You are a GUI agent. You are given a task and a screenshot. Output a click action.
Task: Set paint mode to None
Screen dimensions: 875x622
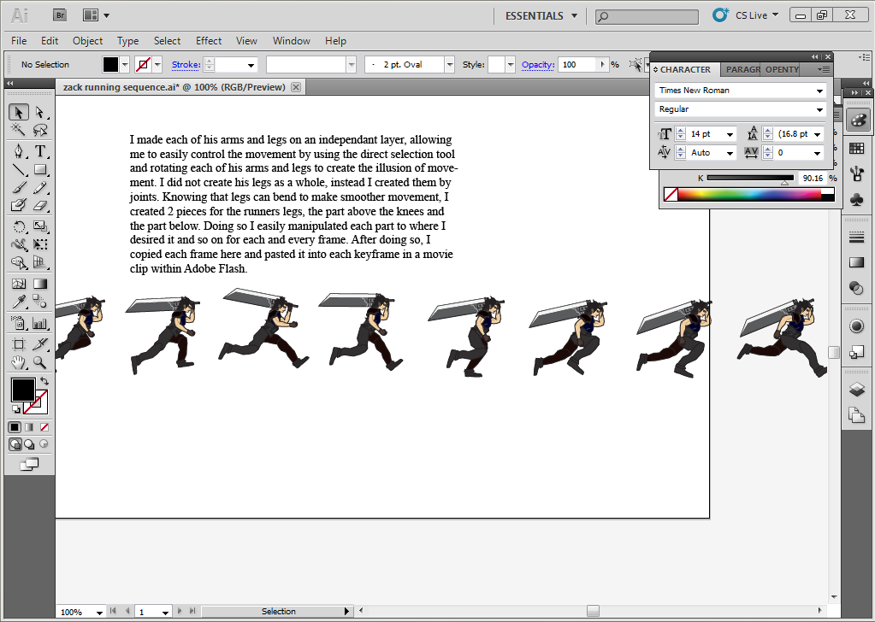[x=44, y=427]
